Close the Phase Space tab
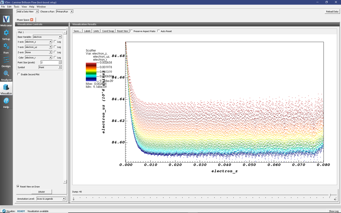 pyautogui.click(x=32, y=20)
